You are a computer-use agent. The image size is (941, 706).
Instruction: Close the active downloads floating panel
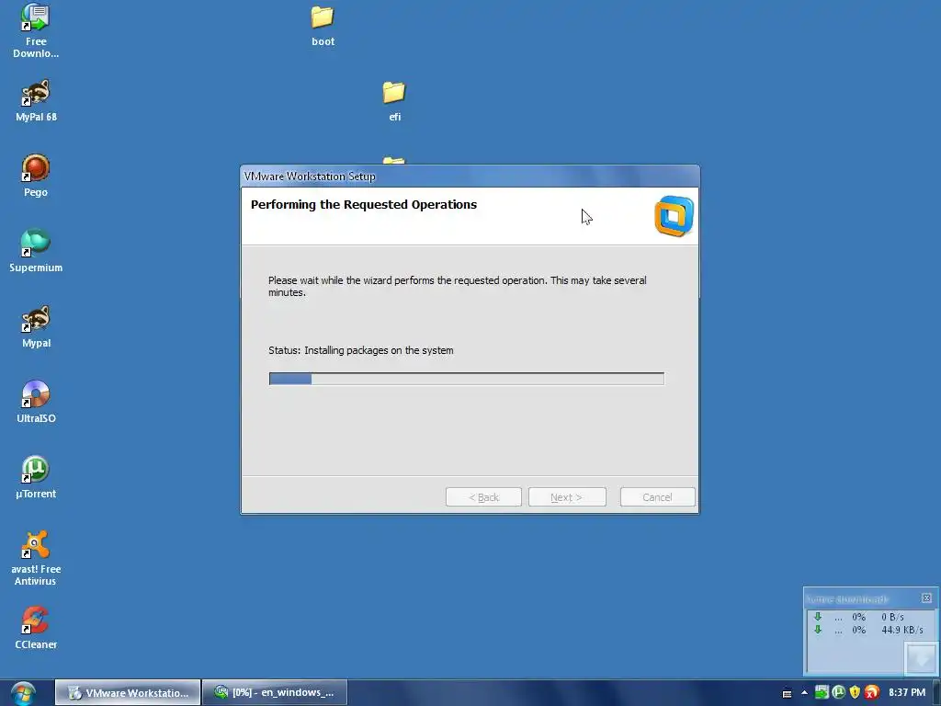(926, 598)
